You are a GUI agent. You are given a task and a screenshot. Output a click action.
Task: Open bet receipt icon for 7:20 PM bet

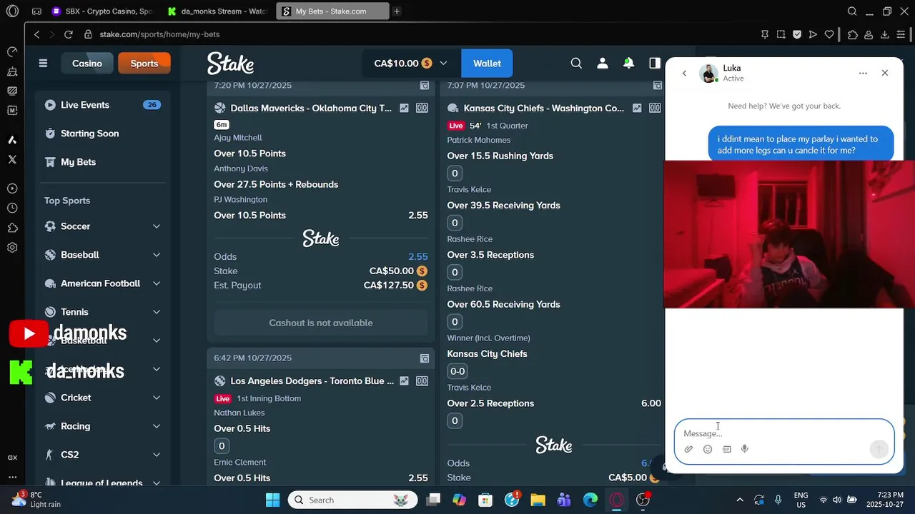425,86
